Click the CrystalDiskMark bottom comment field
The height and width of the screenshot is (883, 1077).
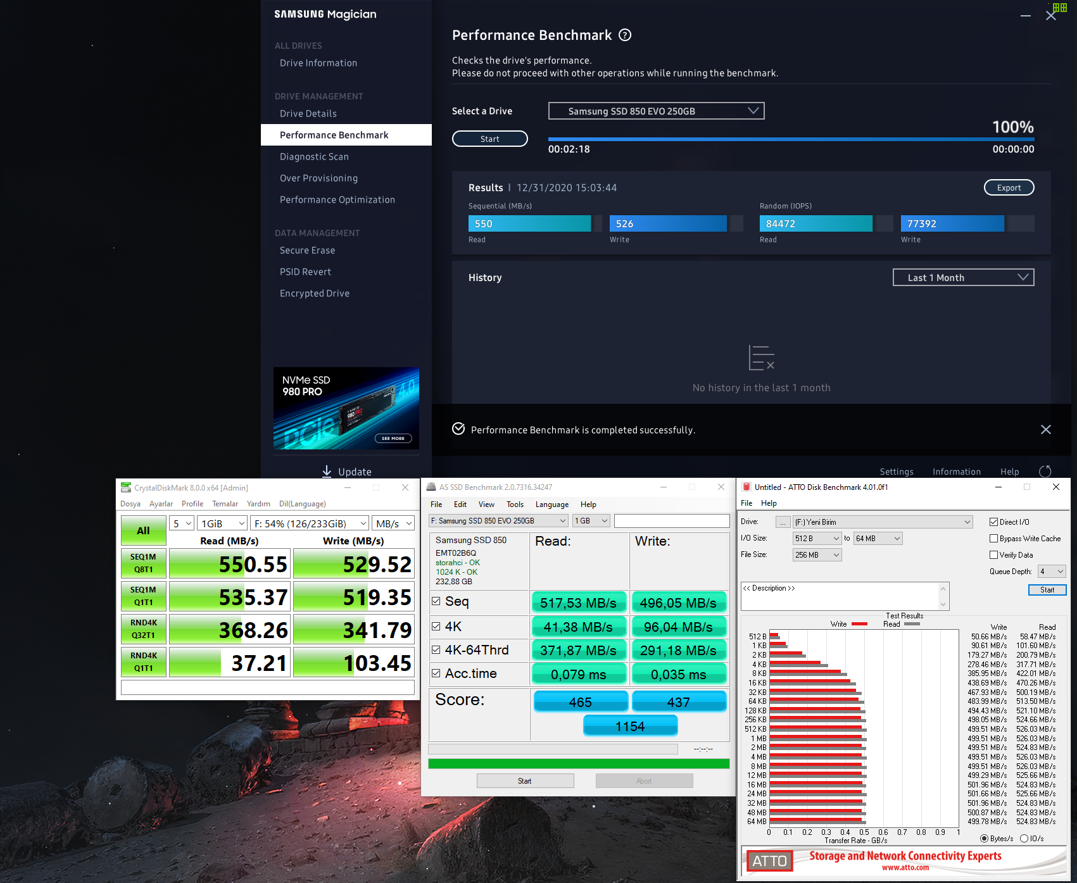[x=268, y=687]
